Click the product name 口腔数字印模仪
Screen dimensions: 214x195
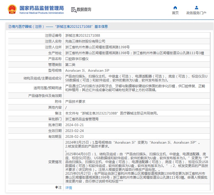(77, 59)
